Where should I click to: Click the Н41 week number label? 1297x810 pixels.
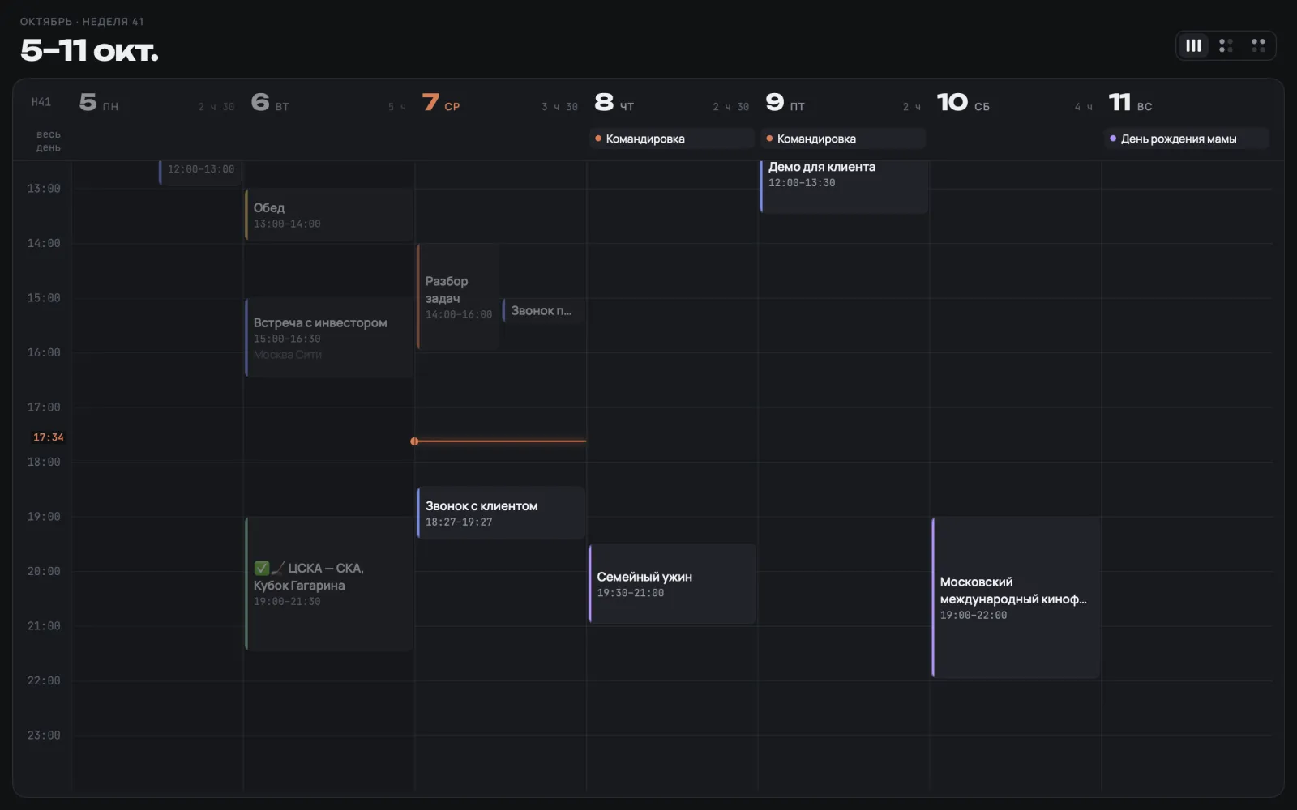(41, 102)
